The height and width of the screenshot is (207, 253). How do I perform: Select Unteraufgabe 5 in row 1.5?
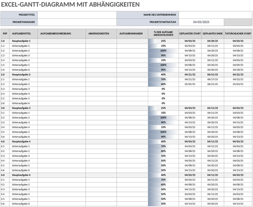[23, 65]
